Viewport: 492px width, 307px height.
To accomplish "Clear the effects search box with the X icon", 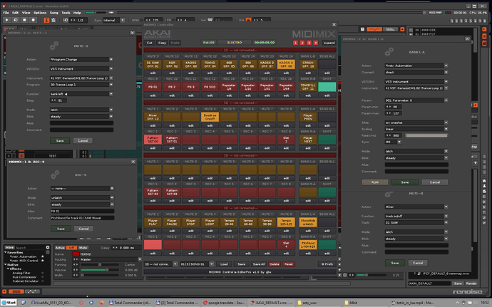I will 48,247.
